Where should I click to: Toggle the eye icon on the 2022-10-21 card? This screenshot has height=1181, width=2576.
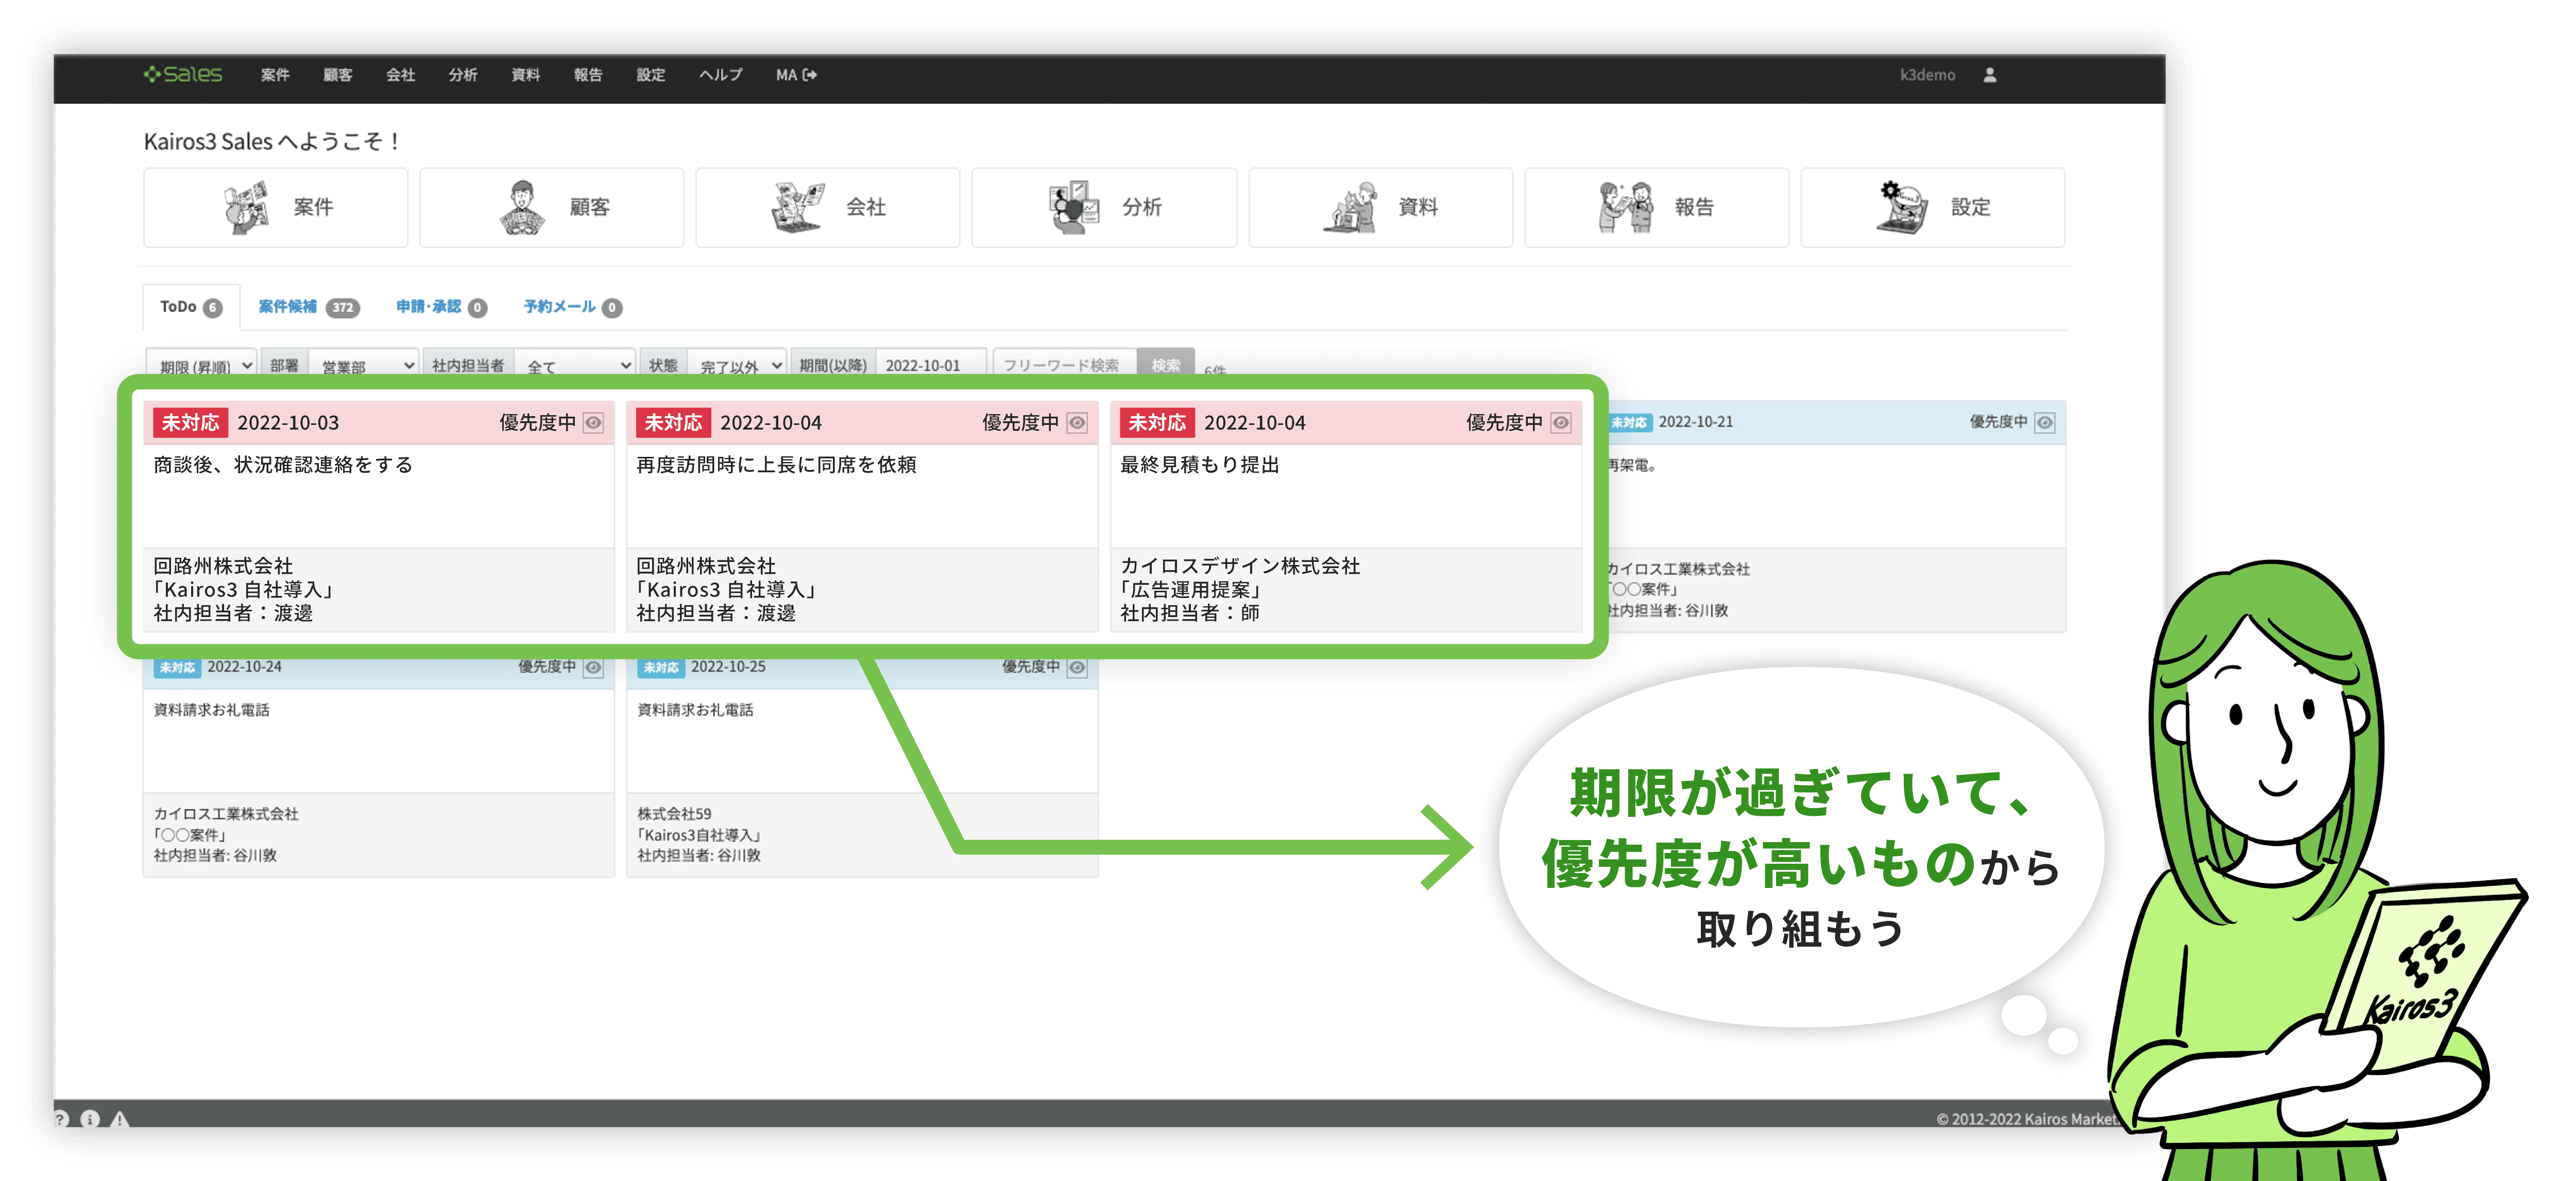(x=2045, y=422)
